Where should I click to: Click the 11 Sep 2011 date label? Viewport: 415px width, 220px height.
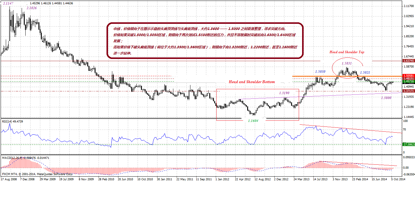coord(204,179)
